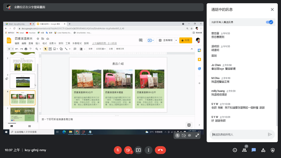Image resolution: width=281 pixels, height=158 pixels.
Task: Click the print icon in Slides toolbar
Action: (26, 49)
